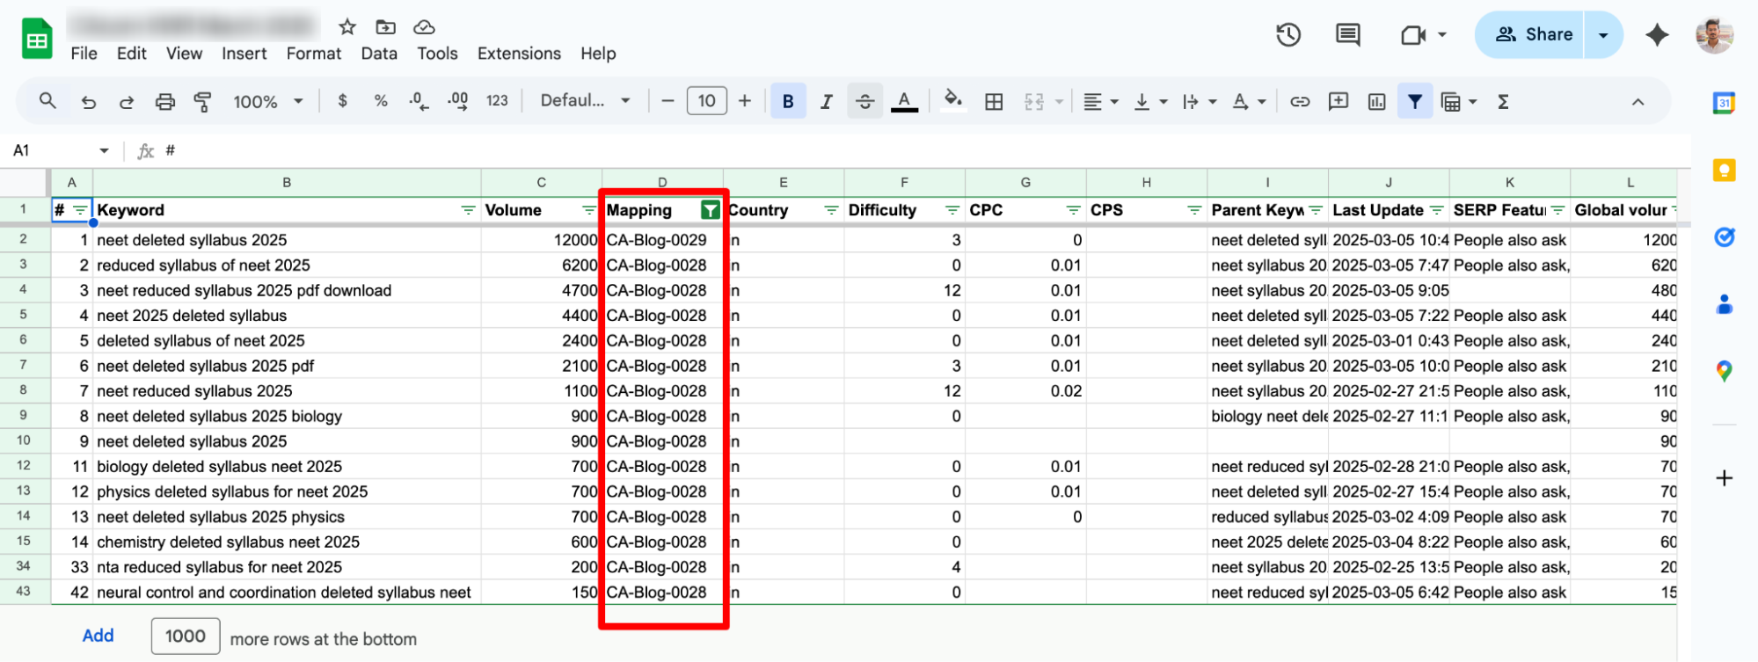Open the Mapping column filter
Viewport: 1758px width, 662px height.
710,210
